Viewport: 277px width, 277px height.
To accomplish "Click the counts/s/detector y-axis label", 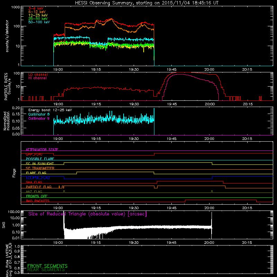I will click(7, 36).
